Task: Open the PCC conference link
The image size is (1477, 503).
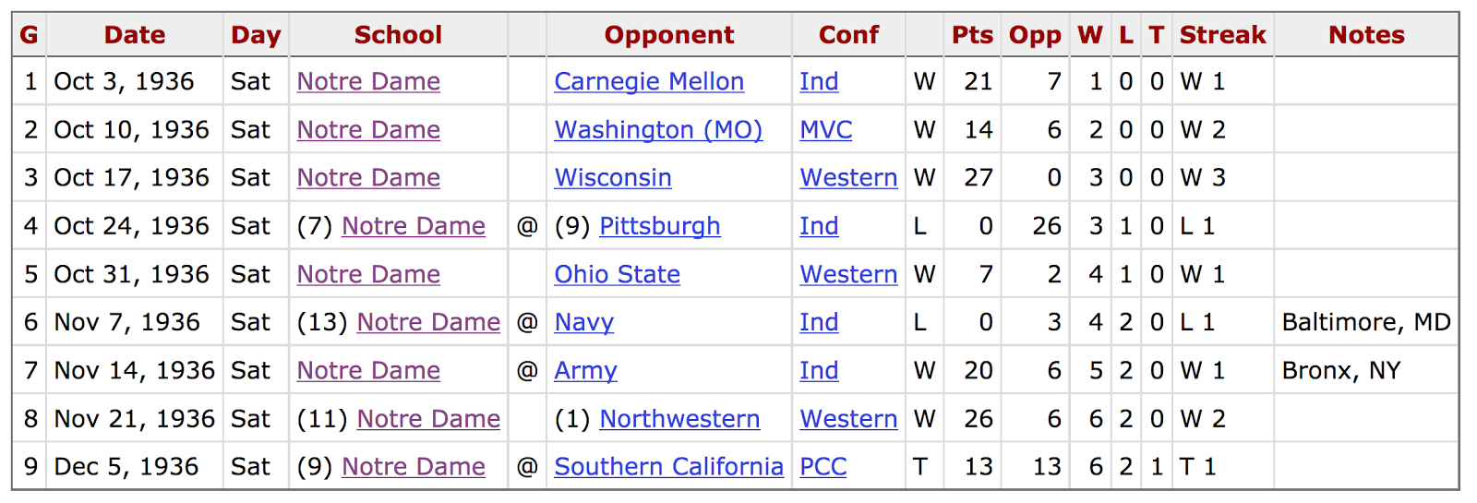Action: 823,466
